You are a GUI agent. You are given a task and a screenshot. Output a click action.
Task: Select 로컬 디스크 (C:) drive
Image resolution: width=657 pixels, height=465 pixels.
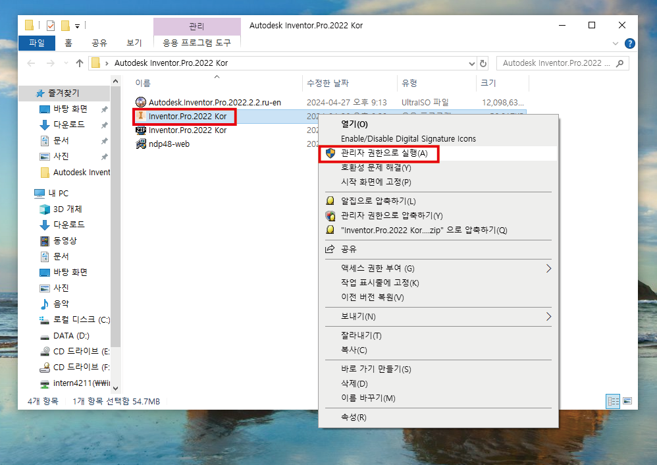(x=74, y=319)
